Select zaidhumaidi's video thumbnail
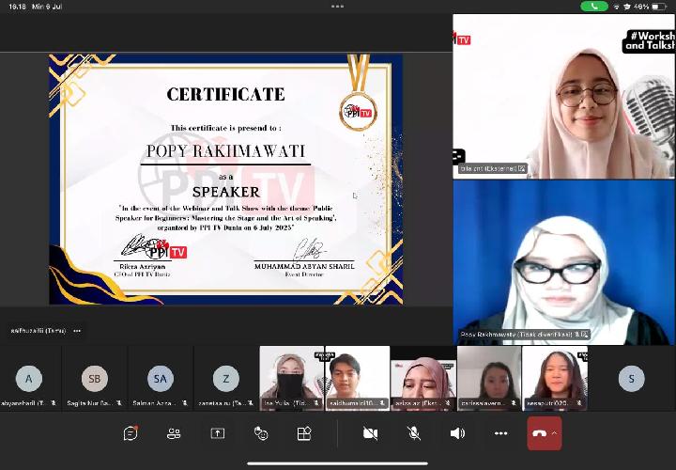 358,378
